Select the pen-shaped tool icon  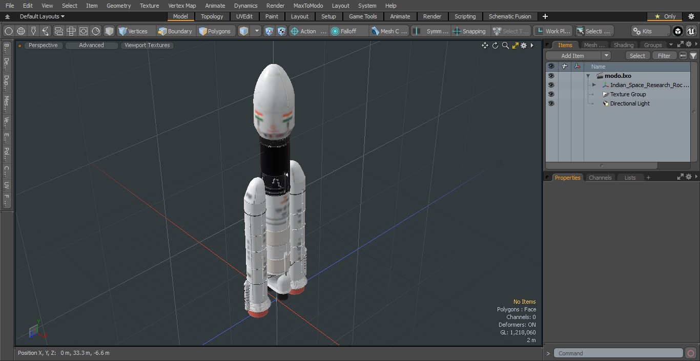point(33,31)
